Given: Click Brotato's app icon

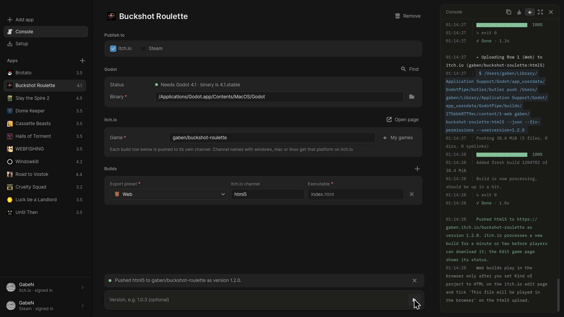Looking at the screenshot, I should pos(10,73).
